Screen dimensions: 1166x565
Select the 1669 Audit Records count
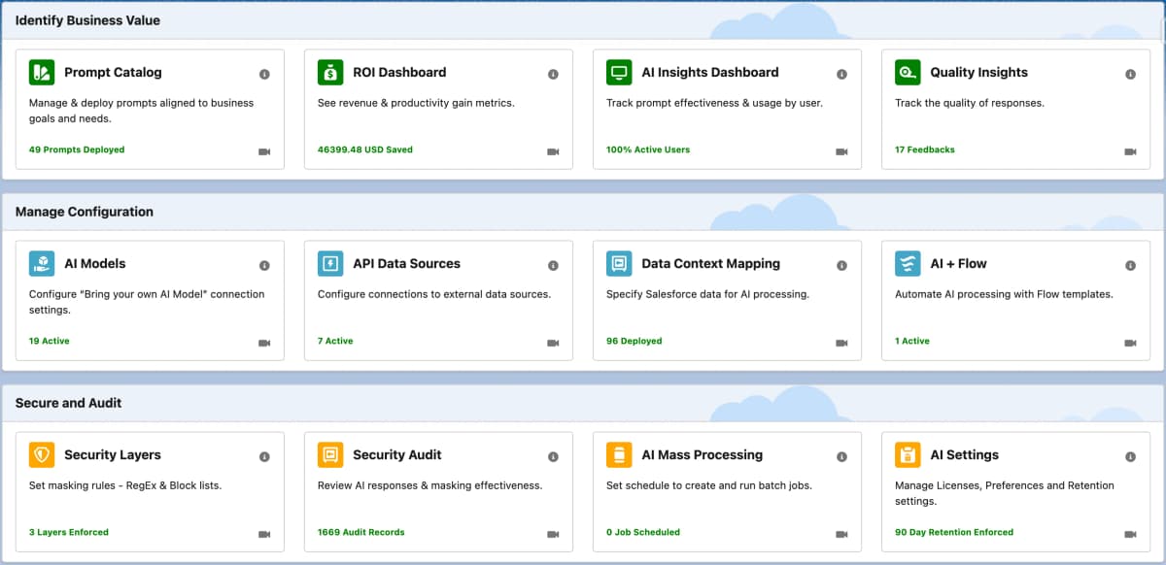pyautogui.click(x=360, y=532)
